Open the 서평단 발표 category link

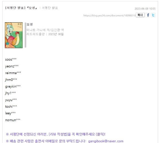pyautogui.click(x=50, y=8)
